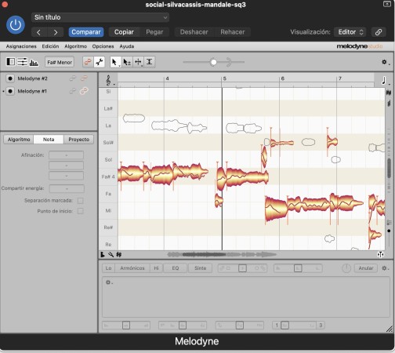This screenshot has width=395, height=353.
Task: Open the Sin título preset dropdown
Action: (x=100, y=17)
